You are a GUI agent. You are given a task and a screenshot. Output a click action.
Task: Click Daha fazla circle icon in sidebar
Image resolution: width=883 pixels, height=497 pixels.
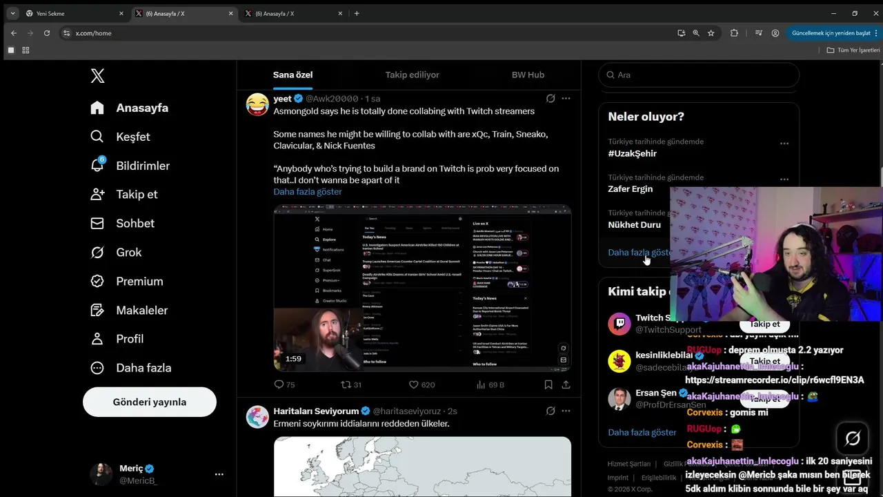click(x=97, y=368)
